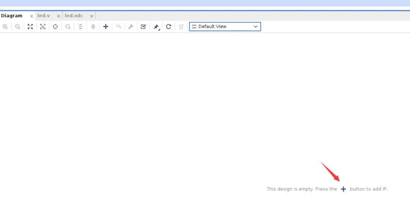Click the Expand All icon
The width and height of the screenshot is (410, 211).
(x=93, y=27)
